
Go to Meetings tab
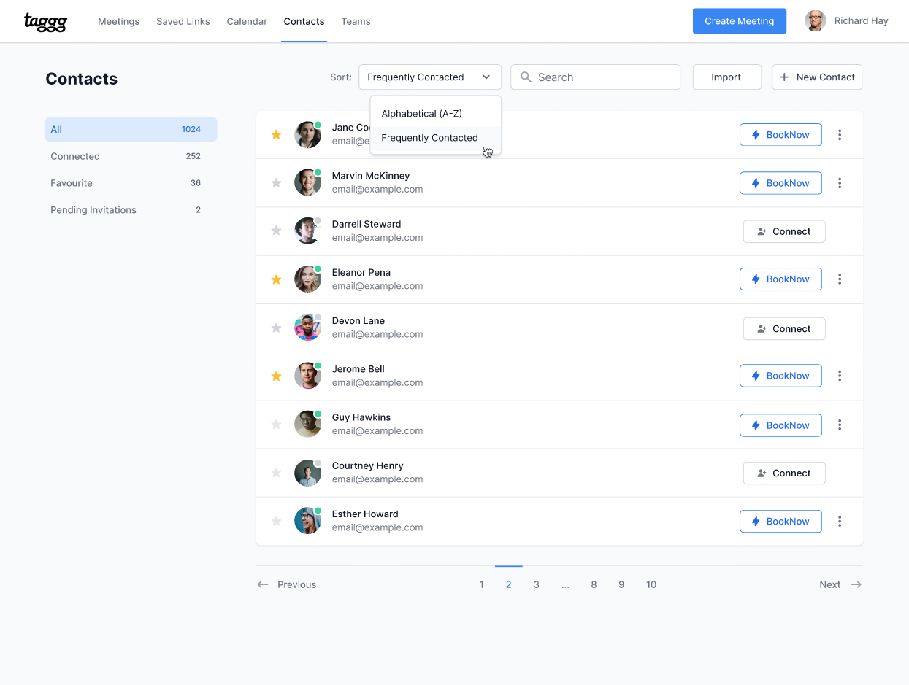(118, 22)
